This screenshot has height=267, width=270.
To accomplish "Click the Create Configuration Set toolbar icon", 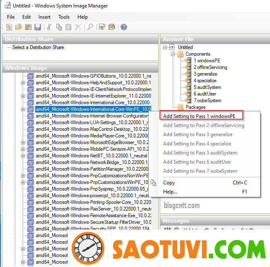I will [x=112, y=27].
